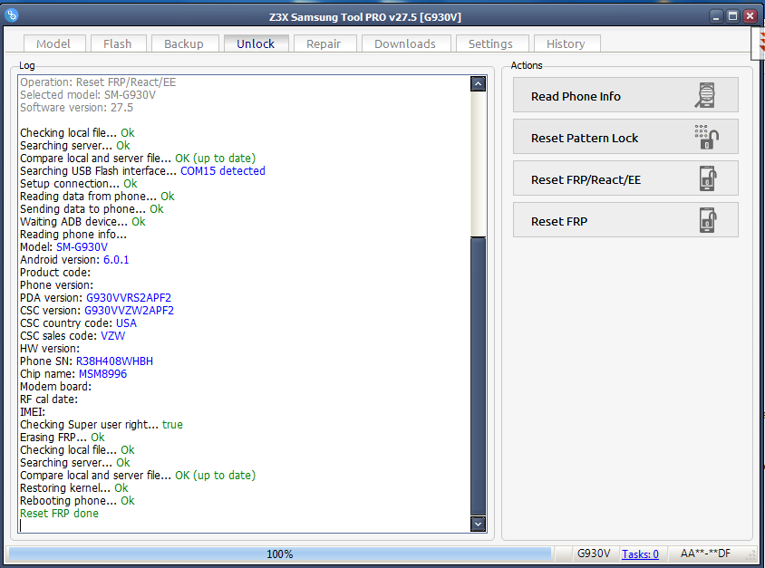Click the CSC country code USA value

pyautogui.click(x=126, y=323)
